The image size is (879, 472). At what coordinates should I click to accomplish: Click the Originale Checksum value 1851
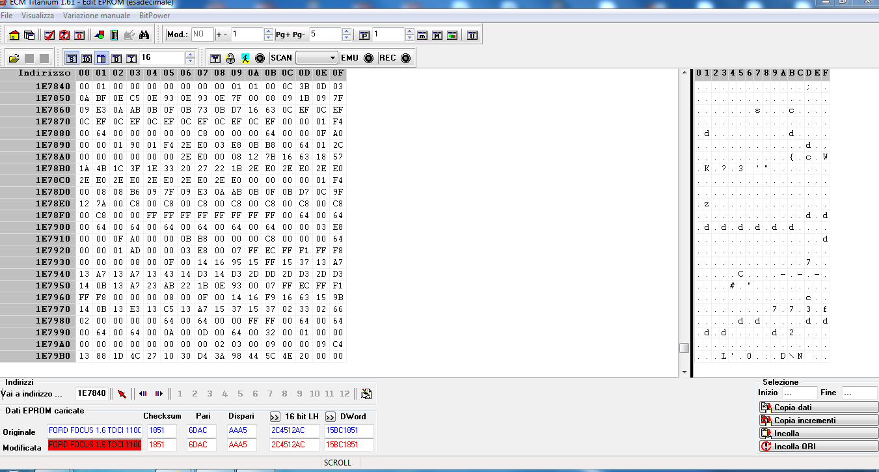pos(161,430)
